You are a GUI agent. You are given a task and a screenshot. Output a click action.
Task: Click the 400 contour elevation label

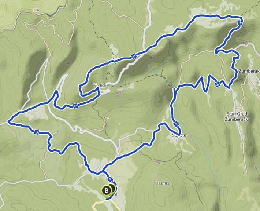click(x=256, y=168)
